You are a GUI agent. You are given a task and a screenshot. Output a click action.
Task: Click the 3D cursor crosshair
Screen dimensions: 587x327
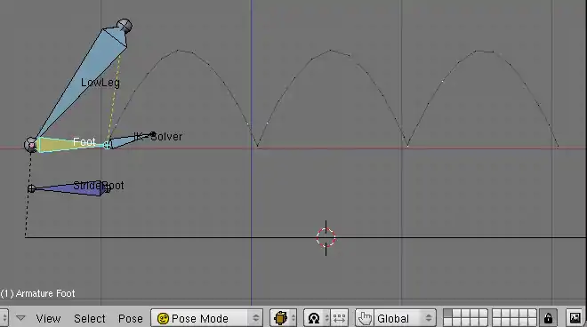[x=326, y=237]
